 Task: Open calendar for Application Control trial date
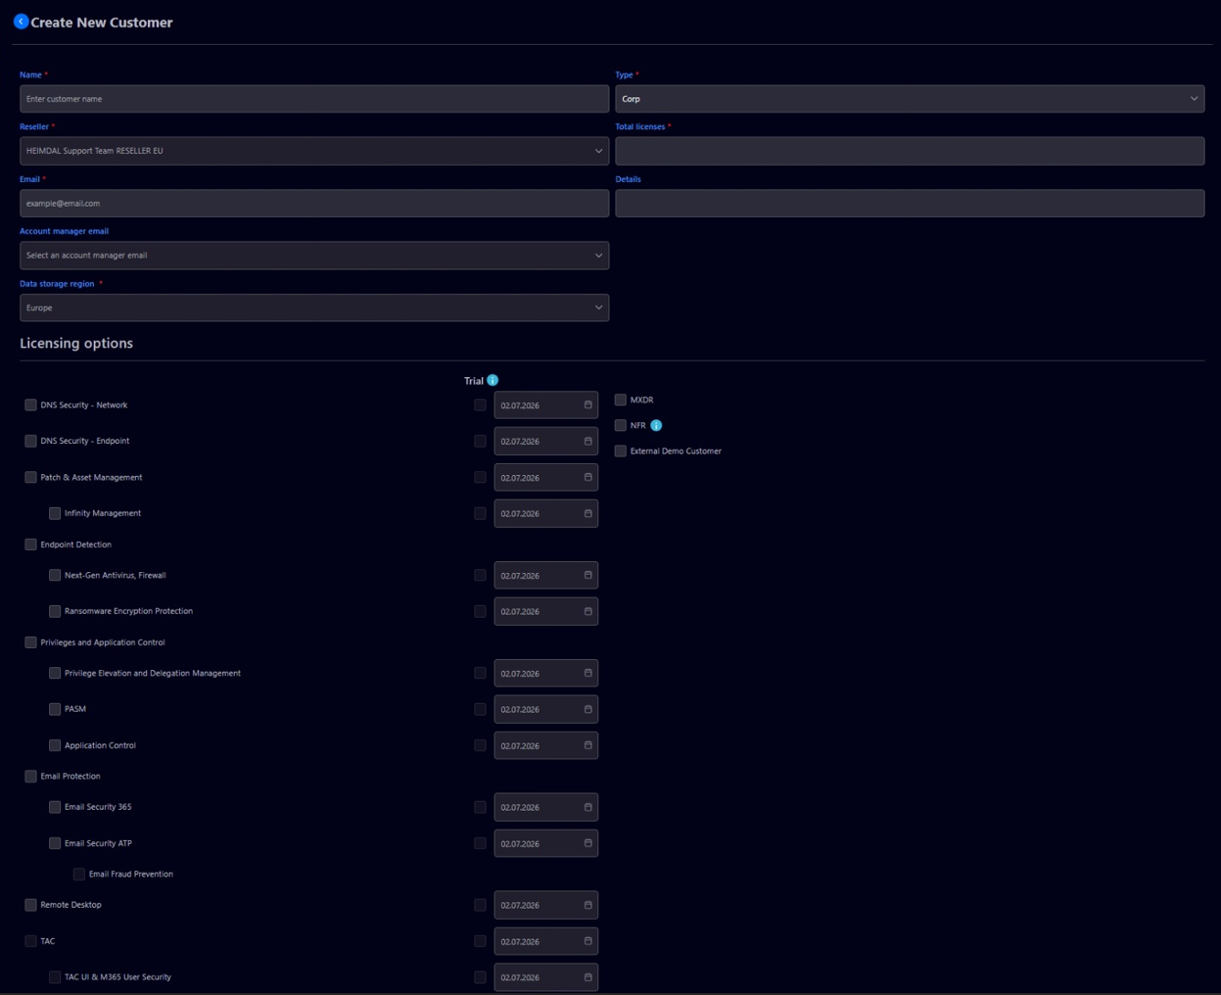point(587,745)
